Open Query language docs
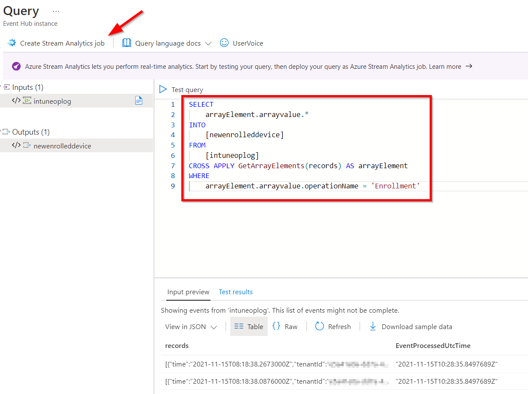The width and height of the screenshot is (528, 394). tap(168, 43)
